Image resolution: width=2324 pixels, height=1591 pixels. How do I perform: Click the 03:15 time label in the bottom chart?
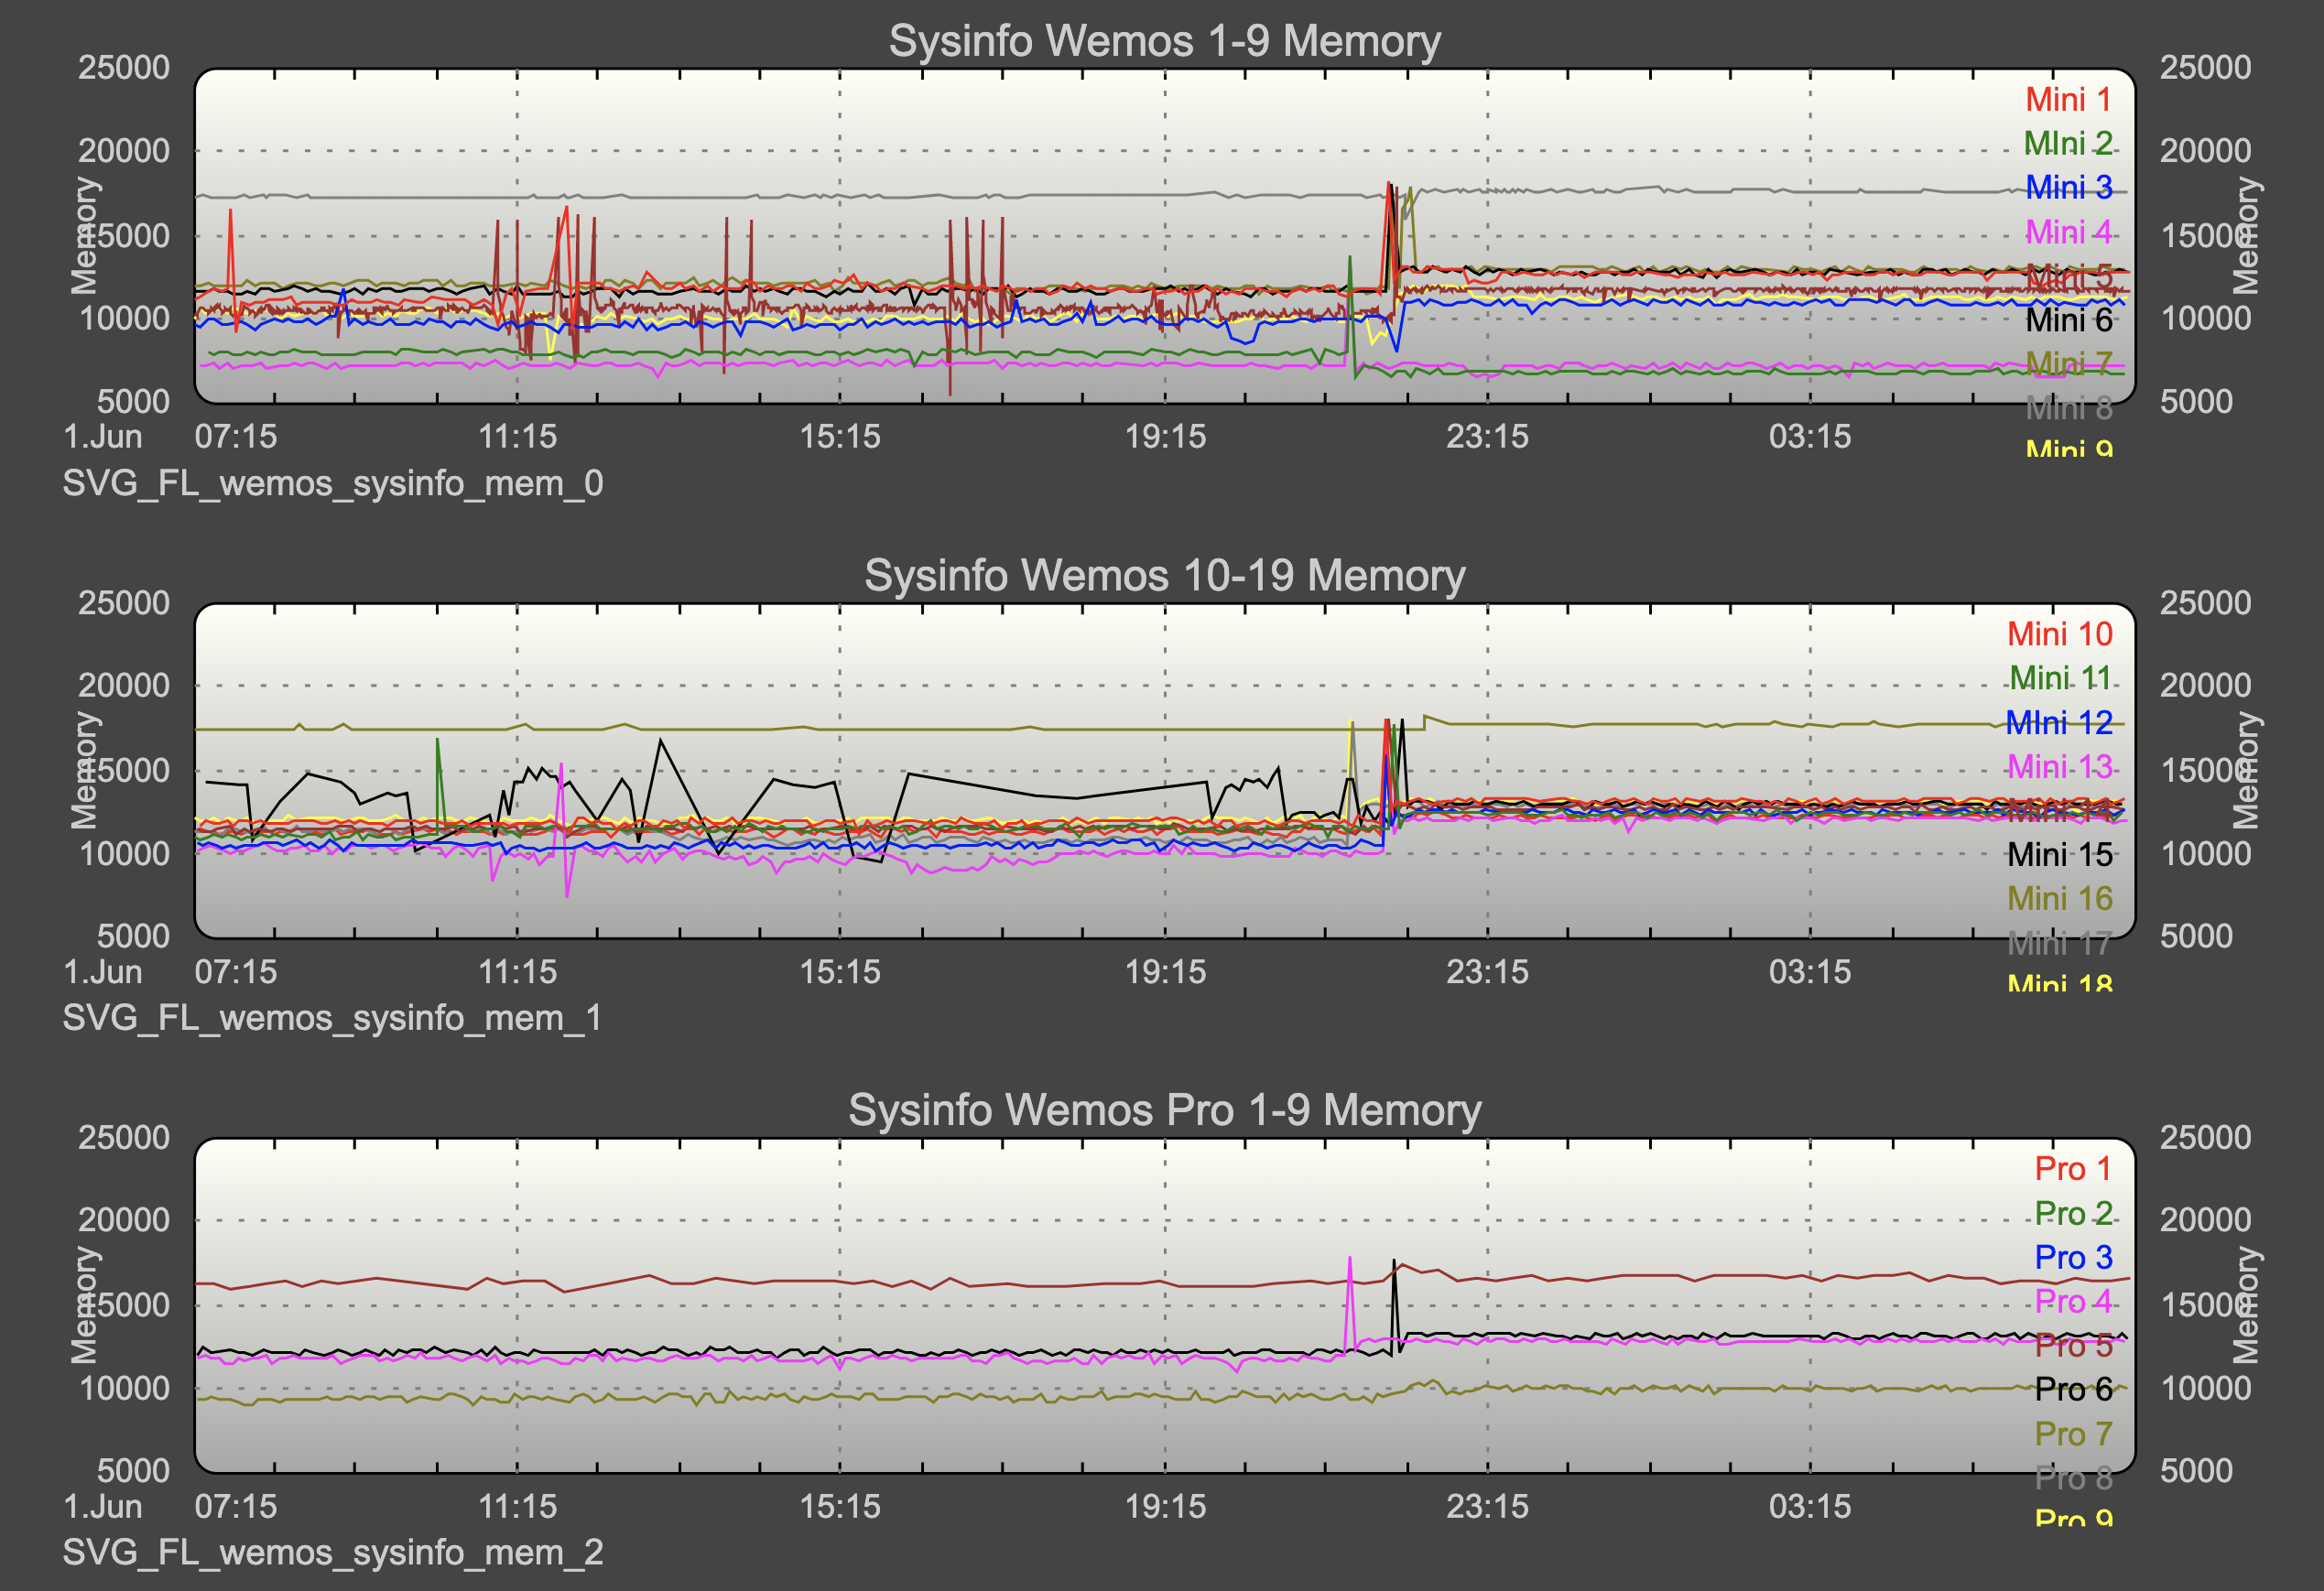1809,1507
